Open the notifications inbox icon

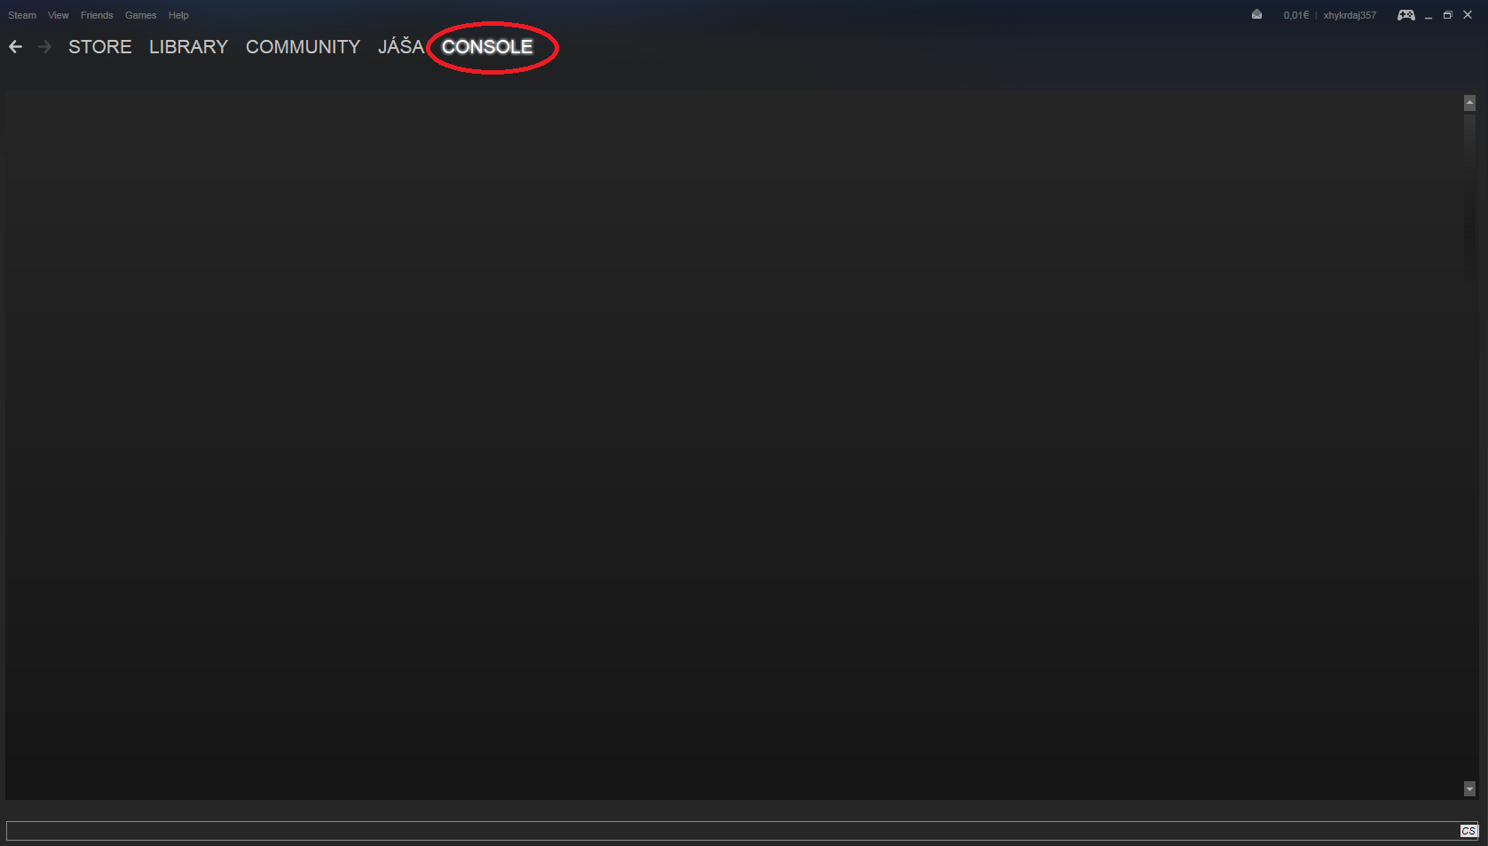pos(1256,14)
